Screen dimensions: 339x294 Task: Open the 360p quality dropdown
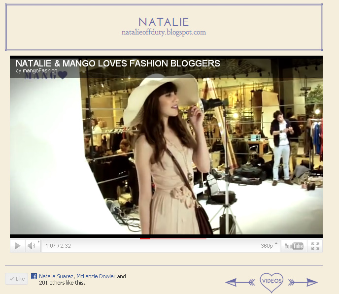coord(269,246)
